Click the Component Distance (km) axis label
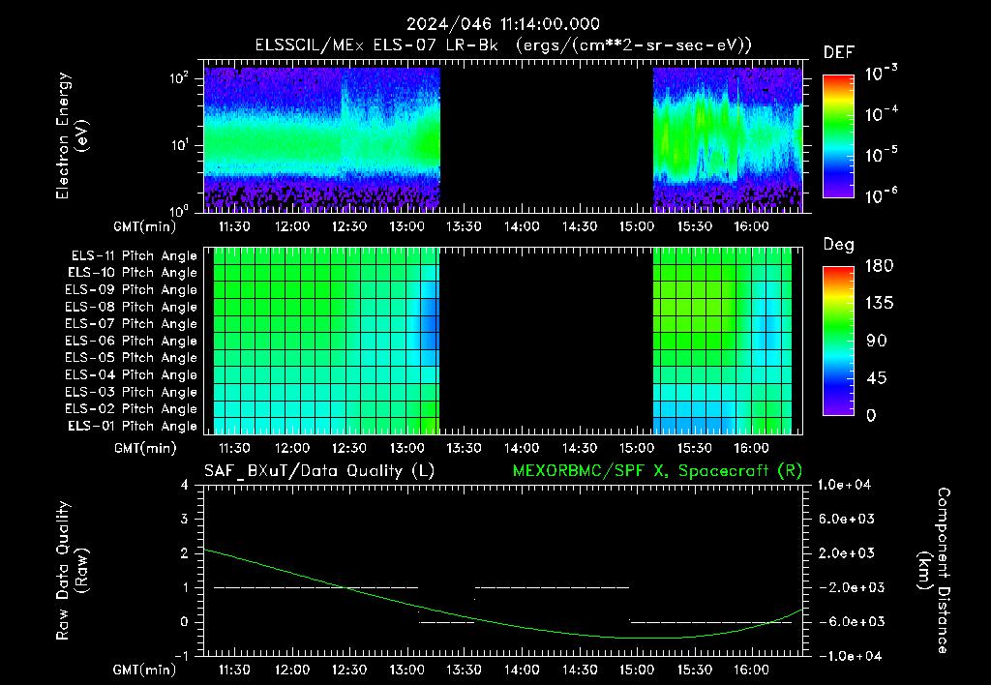The image size is (991, 685). coord(934,571)
